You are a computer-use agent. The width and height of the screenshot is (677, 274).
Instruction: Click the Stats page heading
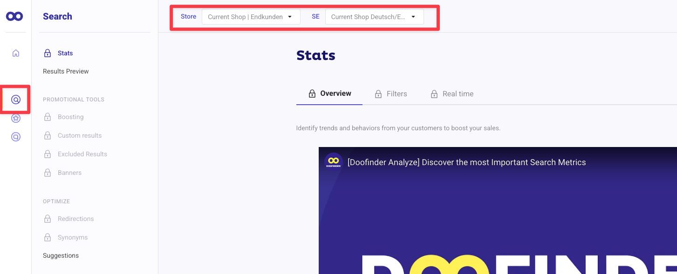pos(316,55)
